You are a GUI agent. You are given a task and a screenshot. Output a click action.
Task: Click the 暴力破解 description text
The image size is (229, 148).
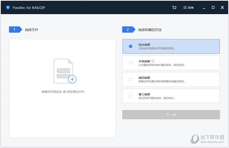pos(156,98)
